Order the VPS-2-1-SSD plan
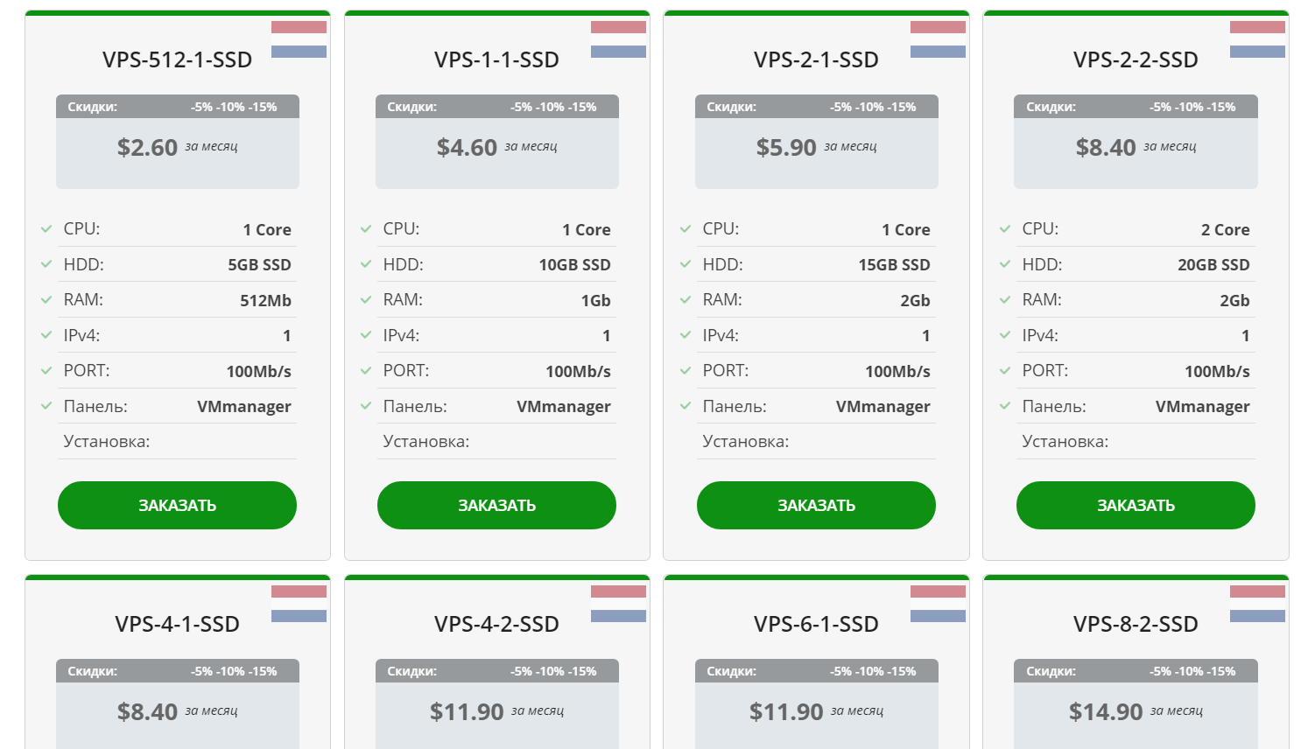Image resolution: width=1301 pixels, height=749 pixels. pyautogui.click(x=816, y=505)
